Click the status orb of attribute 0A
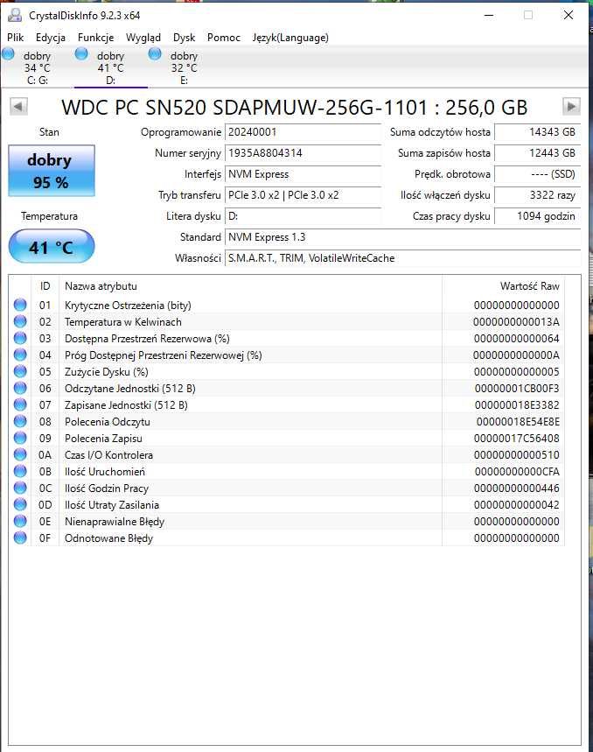 (20, 454)
